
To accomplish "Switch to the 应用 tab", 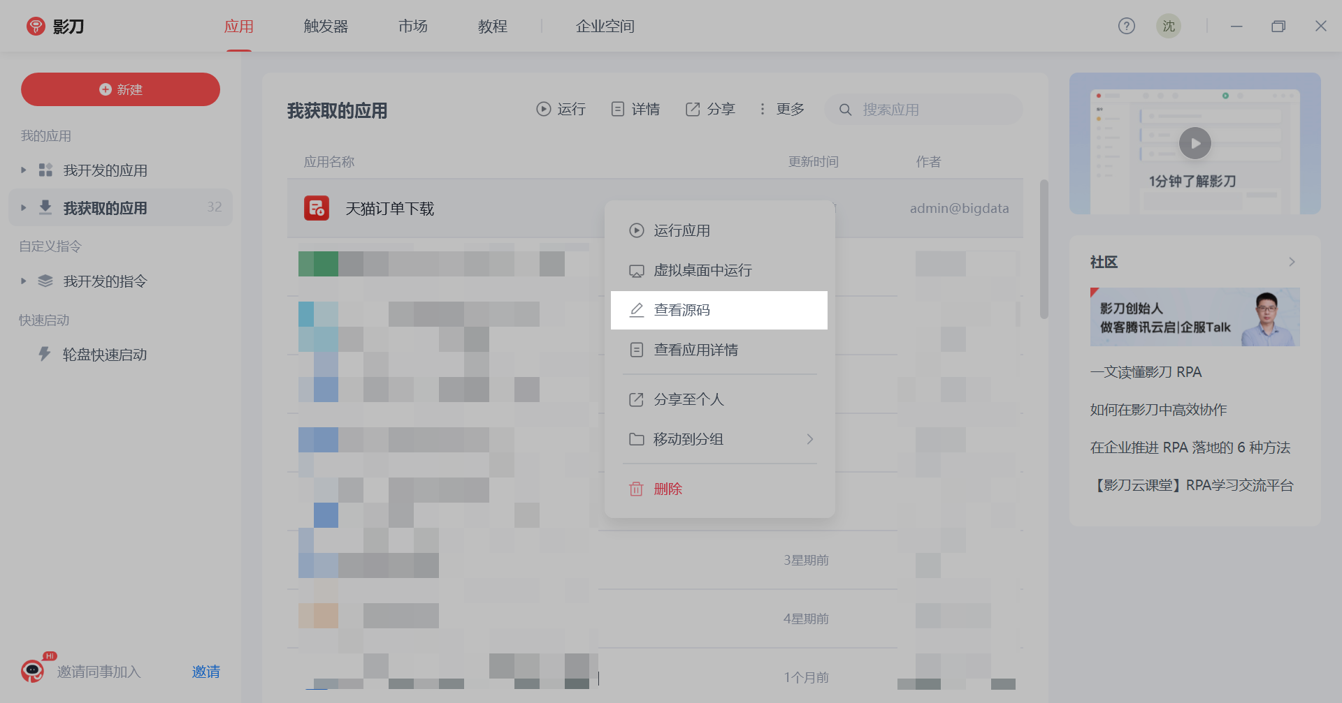I will coord(239,27).
